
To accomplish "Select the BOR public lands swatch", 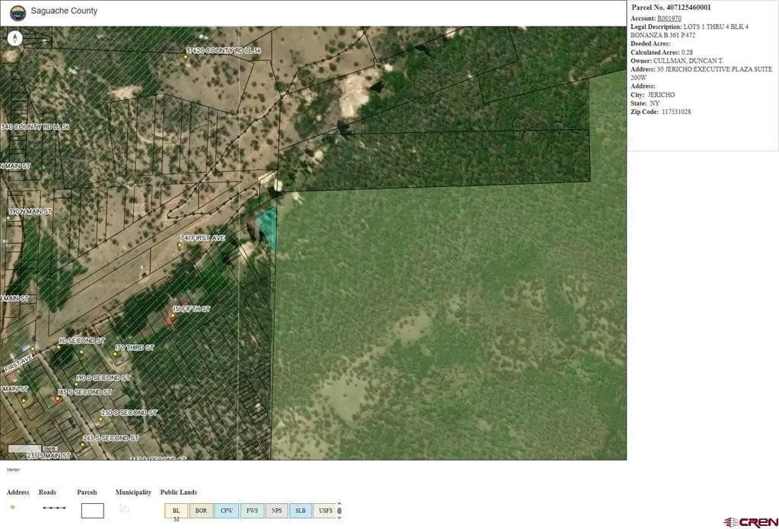I will (x=201, y=511).
